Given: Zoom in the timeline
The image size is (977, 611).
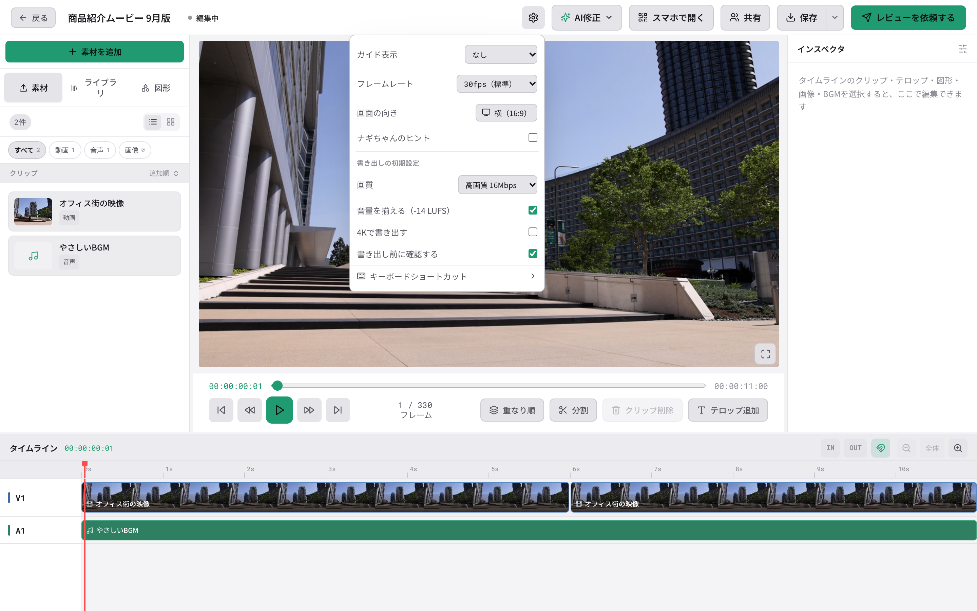Looking at the screenshot, I should click(x=958, y=448).
